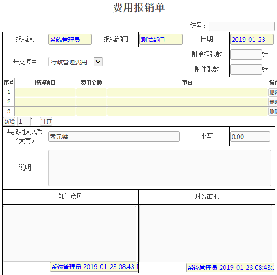277x275 pixels.
Task: Click 费用金额 cell in row 1
Action: click(x=91, y=92)
